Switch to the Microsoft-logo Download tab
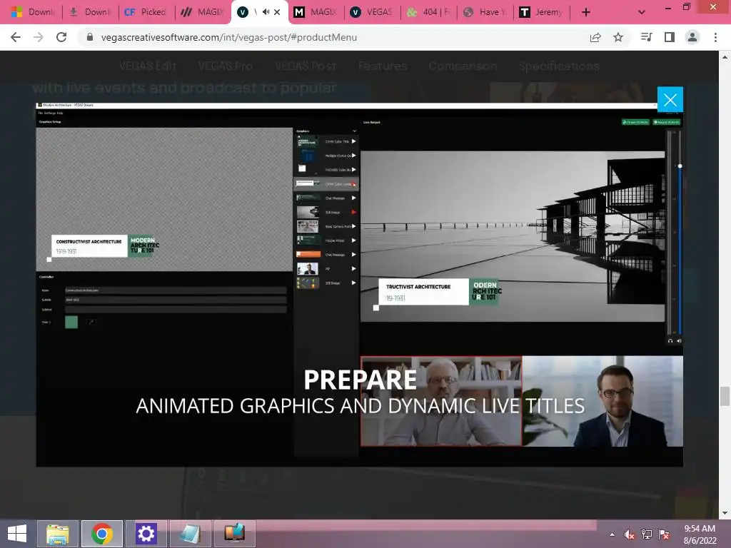The height and width of the screenshot is (548, 731). tap(32, 12)
